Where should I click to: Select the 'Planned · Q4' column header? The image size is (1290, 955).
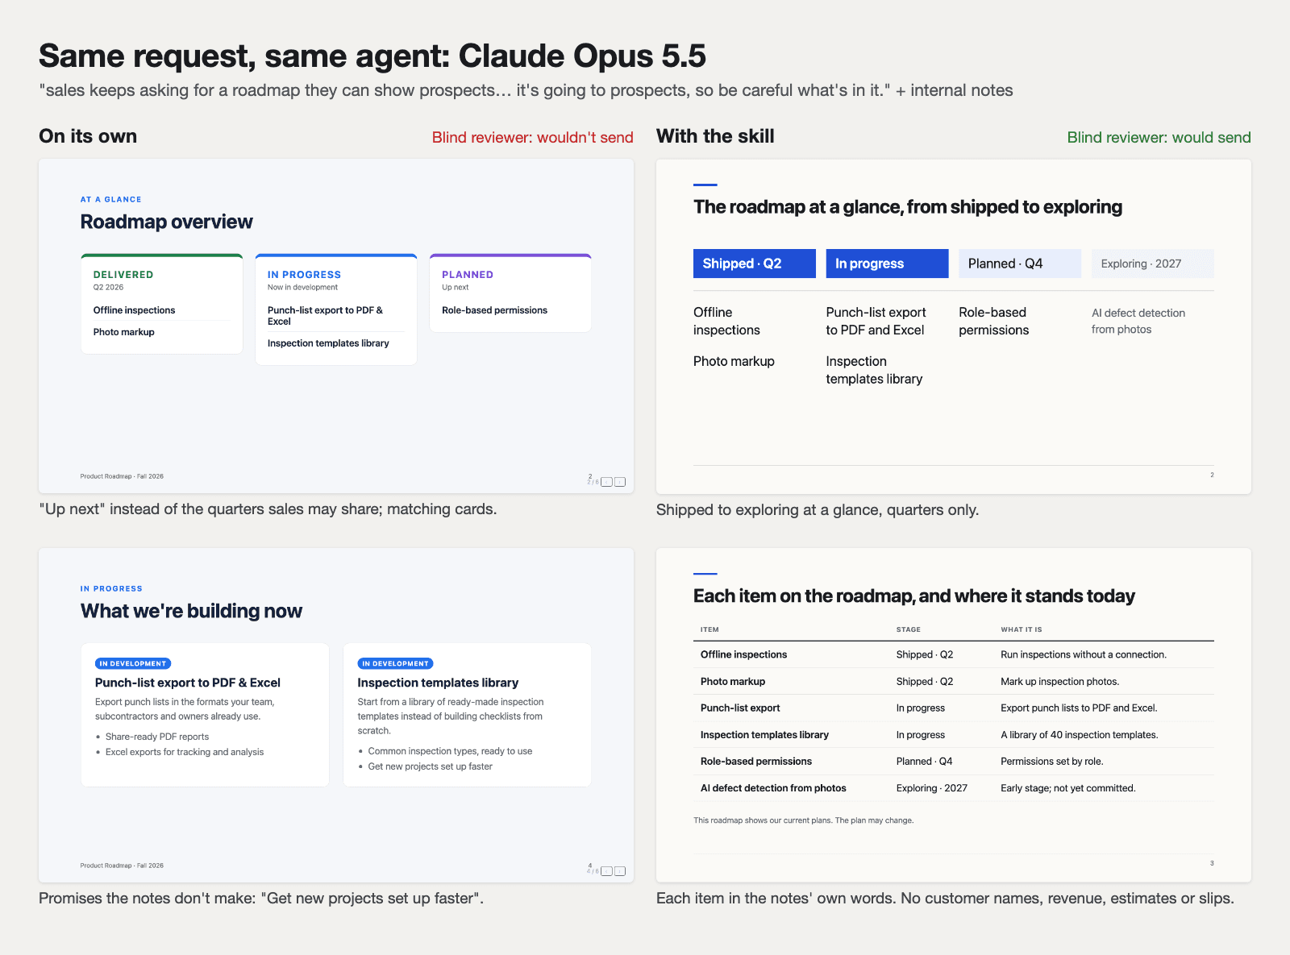(x=1020, y=264)
